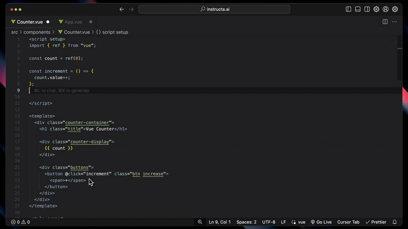This screenshot has width=408, height=229.
Task: Go forward using the right arrow
Action: coord(131,9)
